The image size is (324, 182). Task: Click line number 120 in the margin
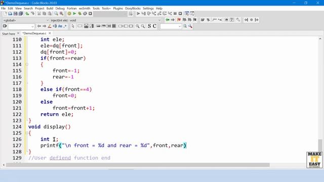coord(17,102)
